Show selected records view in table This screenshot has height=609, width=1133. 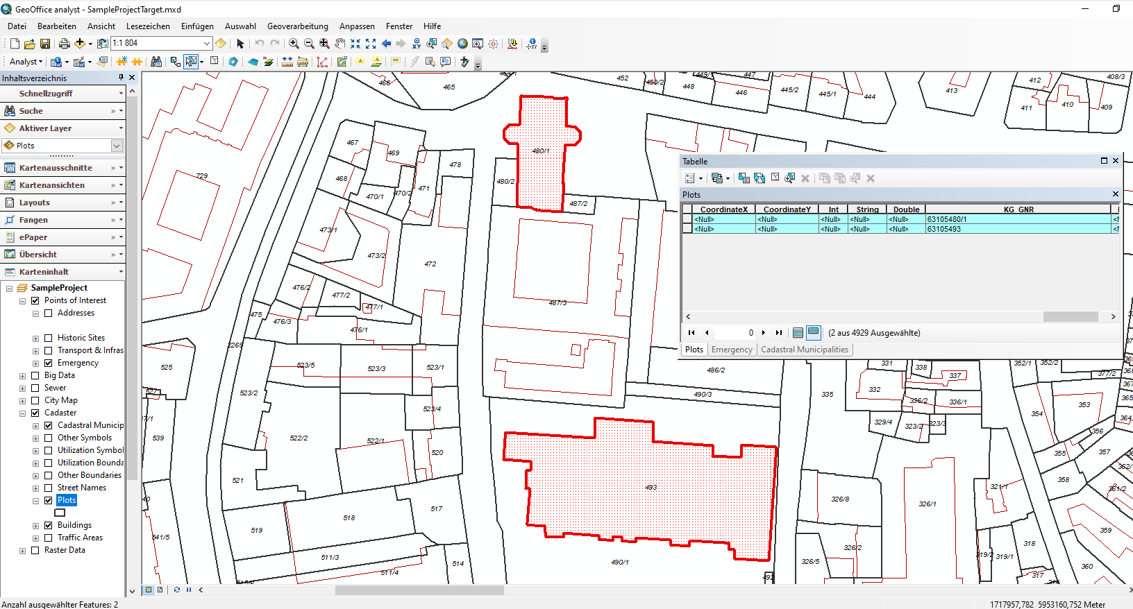tap(813, 332)
